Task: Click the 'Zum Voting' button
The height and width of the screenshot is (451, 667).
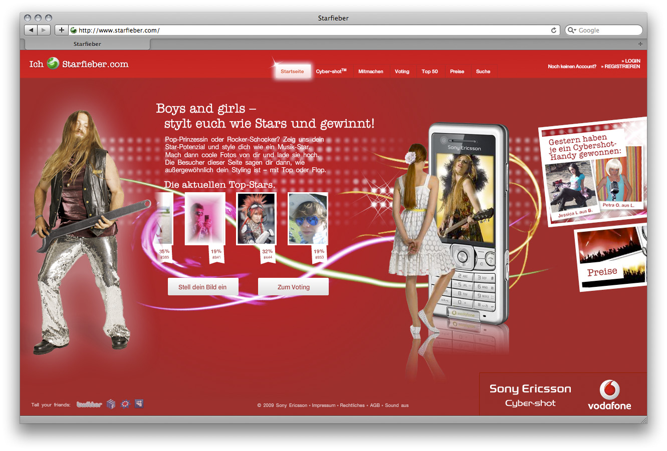Action: [x=293, y=287]
